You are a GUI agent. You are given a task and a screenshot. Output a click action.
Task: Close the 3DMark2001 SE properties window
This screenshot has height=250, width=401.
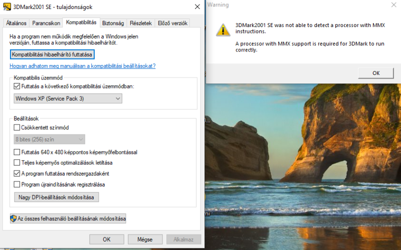[x=197, y=7]
